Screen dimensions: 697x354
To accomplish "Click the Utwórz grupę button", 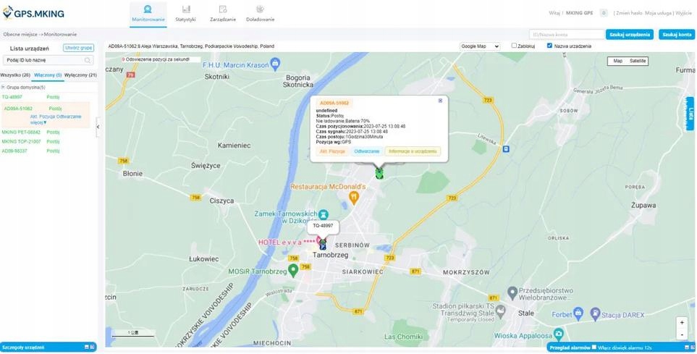I will [x=78, y=48].
